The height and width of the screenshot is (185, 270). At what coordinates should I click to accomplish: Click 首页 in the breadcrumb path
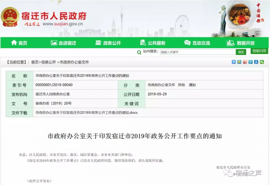point(34,62)
